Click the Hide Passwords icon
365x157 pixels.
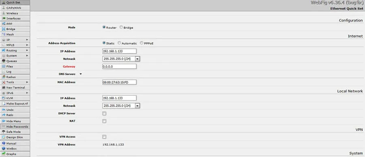pyautogui.click(x=4, y=127)
